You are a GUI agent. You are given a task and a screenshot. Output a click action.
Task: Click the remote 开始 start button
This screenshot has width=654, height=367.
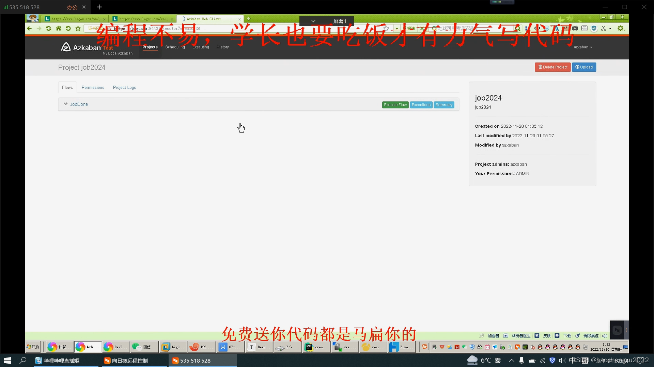pos(33,347)
